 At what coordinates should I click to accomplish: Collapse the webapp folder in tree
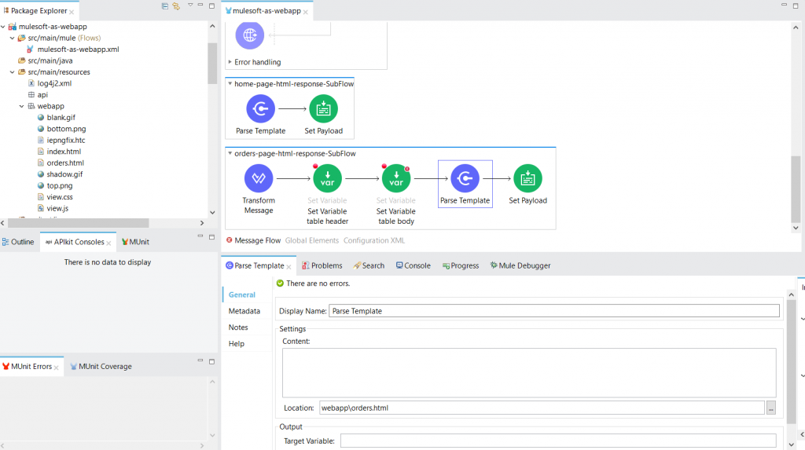pyautogui.click(x=21, y=106)
